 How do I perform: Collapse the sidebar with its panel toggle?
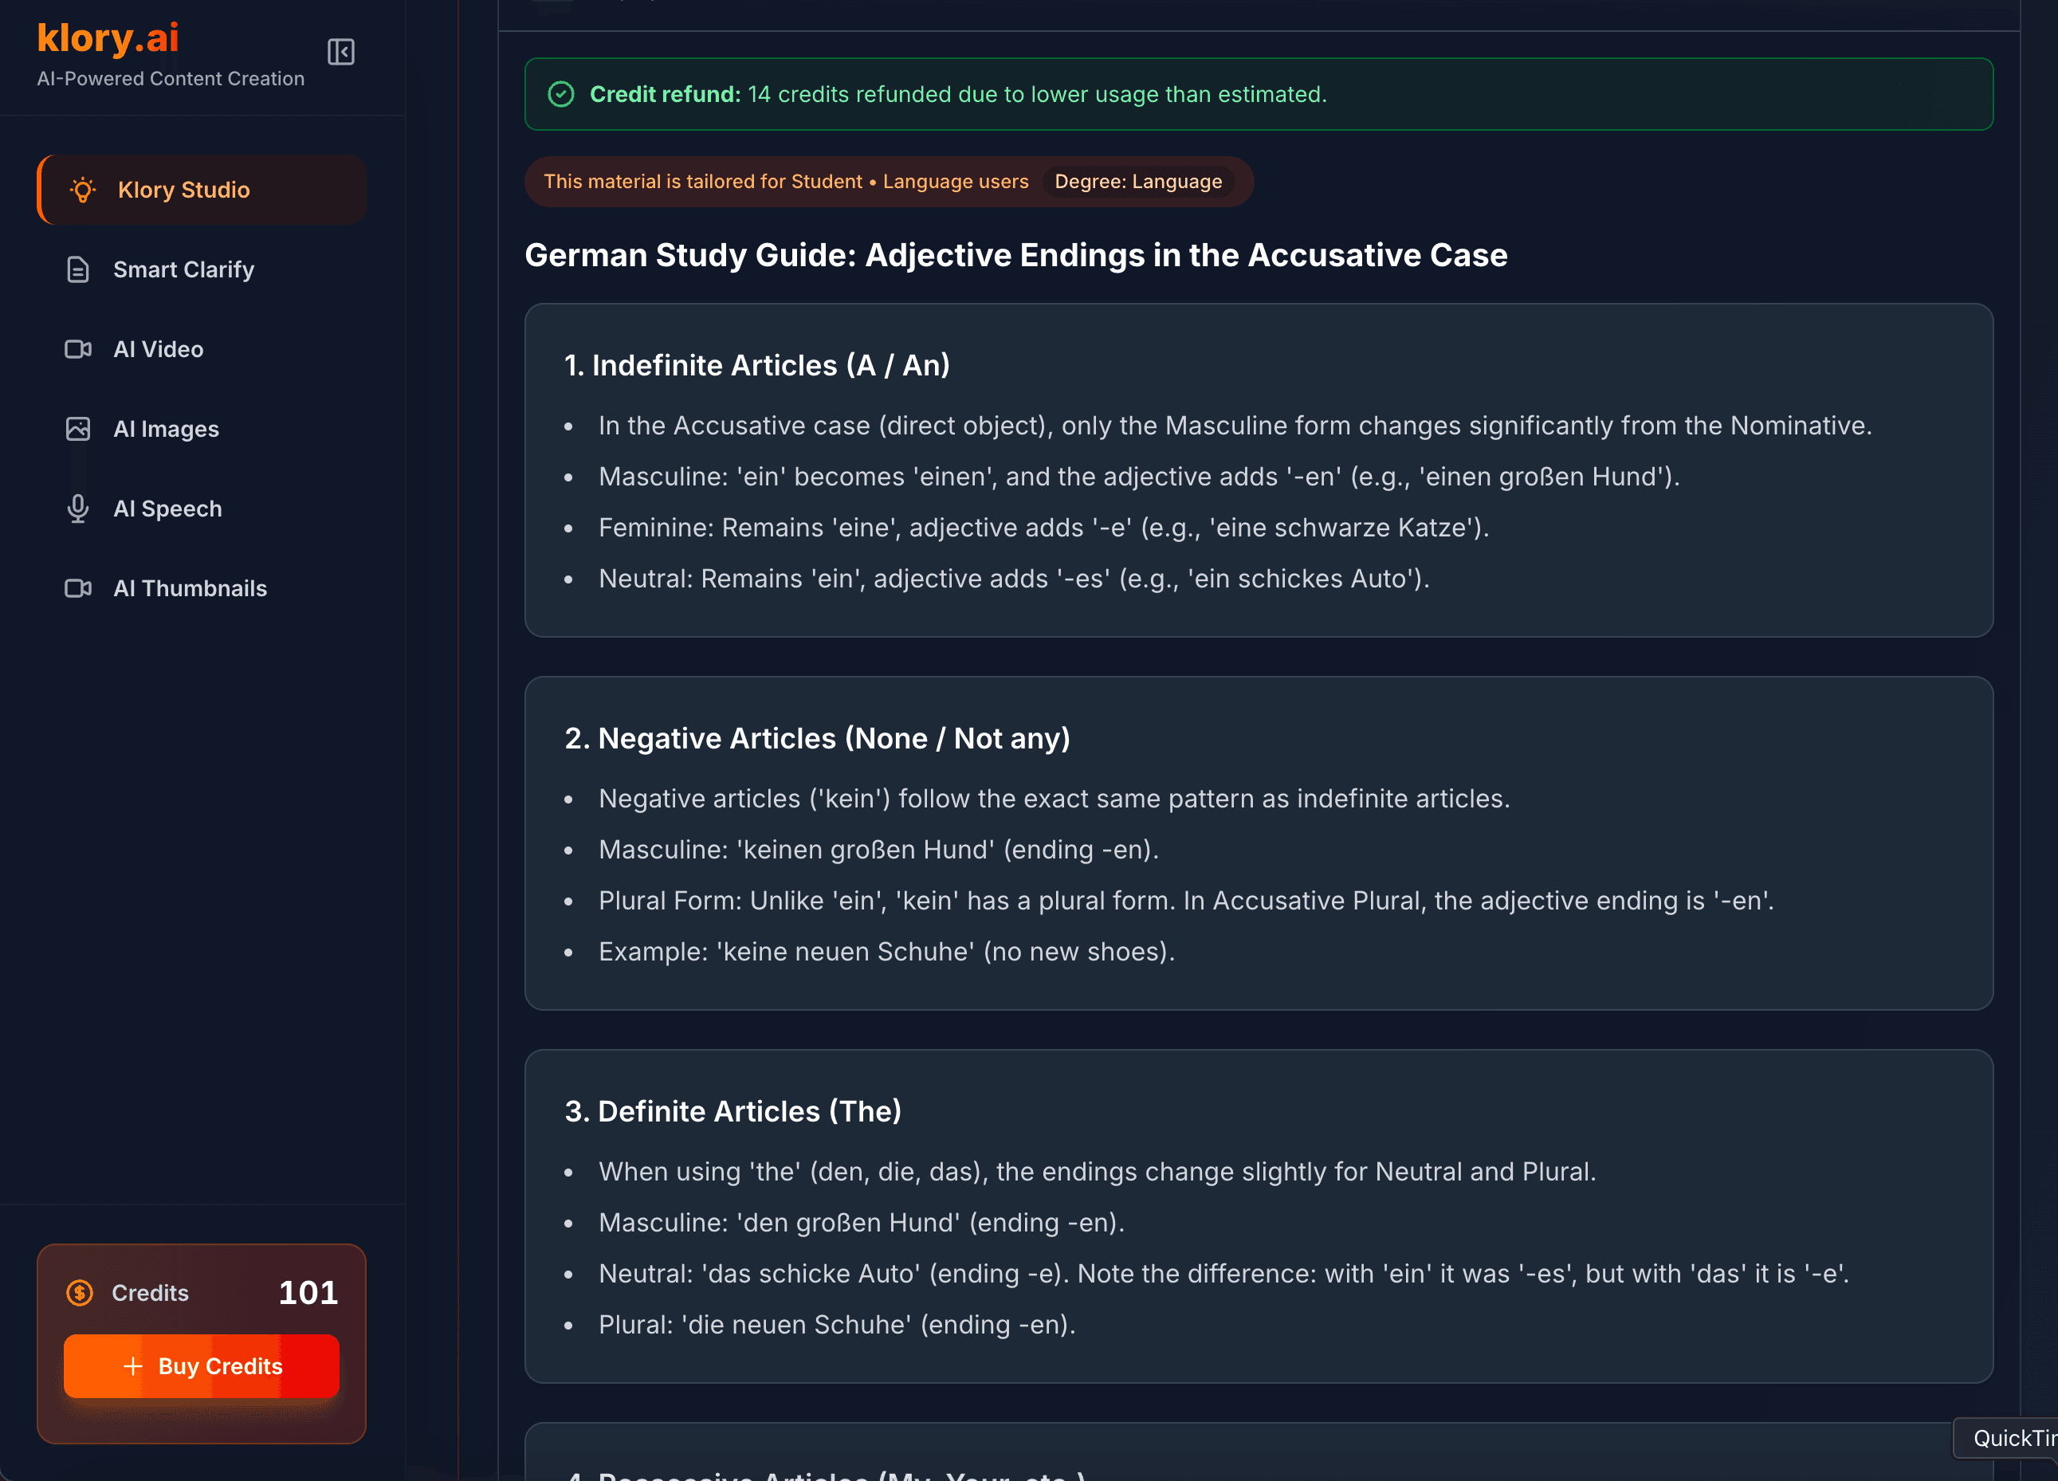pos(341,52)
